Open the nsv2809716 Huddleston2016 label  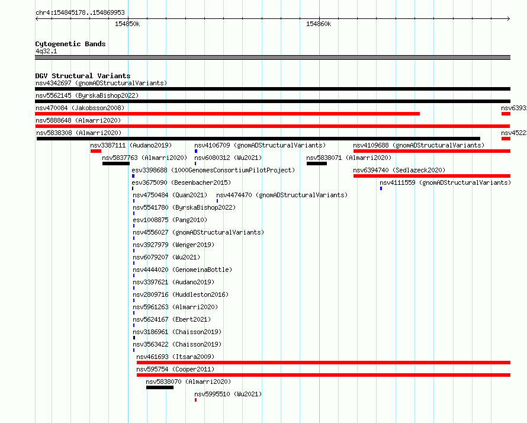181,294
